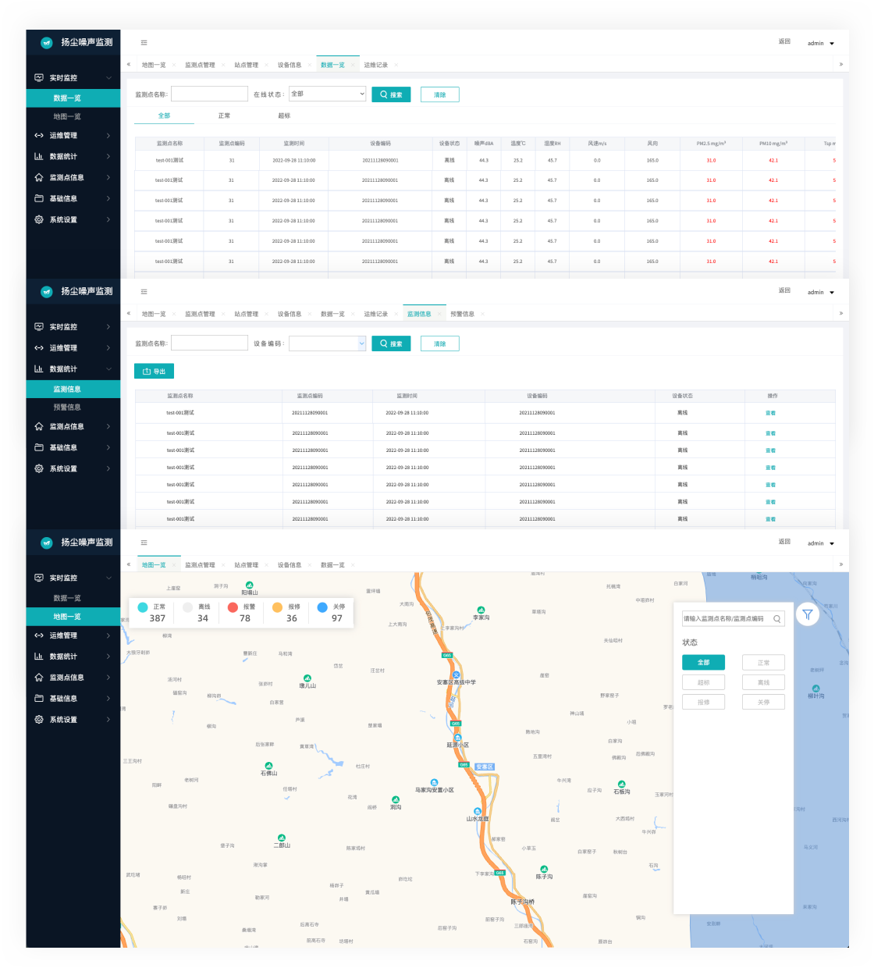Click the 墩儿山 station marker on the map

click(x=307, y=678)
